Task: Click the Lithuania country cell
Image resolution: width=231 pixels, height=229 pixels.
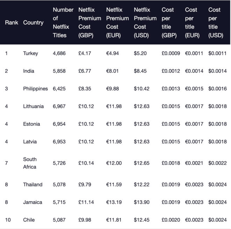Action: point(34,106)
